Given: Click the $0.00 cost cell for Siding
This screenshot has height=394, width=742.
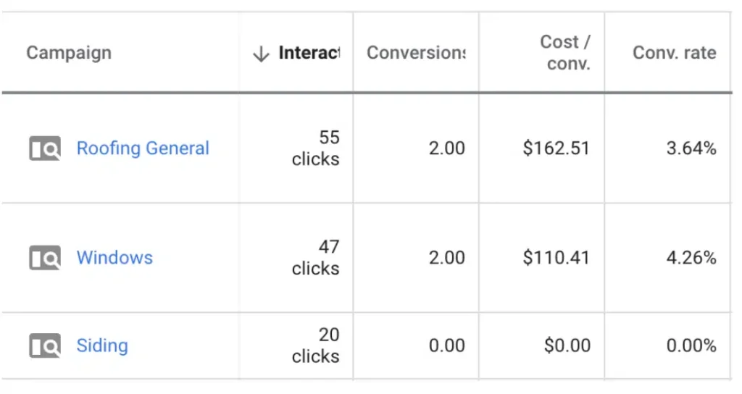Looking at the screenshot, I should coord(567,345).
